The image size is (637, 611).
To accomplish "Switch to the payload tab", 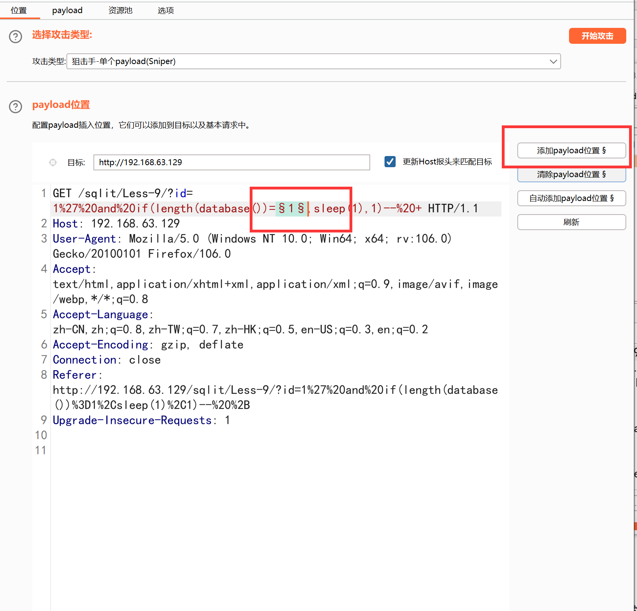I will [x=67, y=10].
